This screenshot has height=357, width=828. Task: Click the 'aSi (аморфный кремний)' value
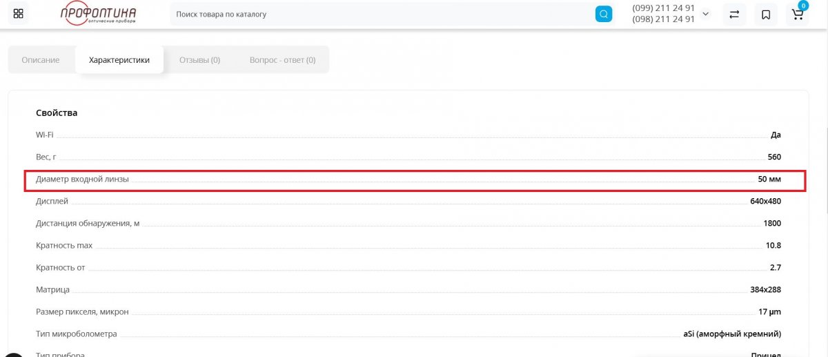[x=732, y=334]
